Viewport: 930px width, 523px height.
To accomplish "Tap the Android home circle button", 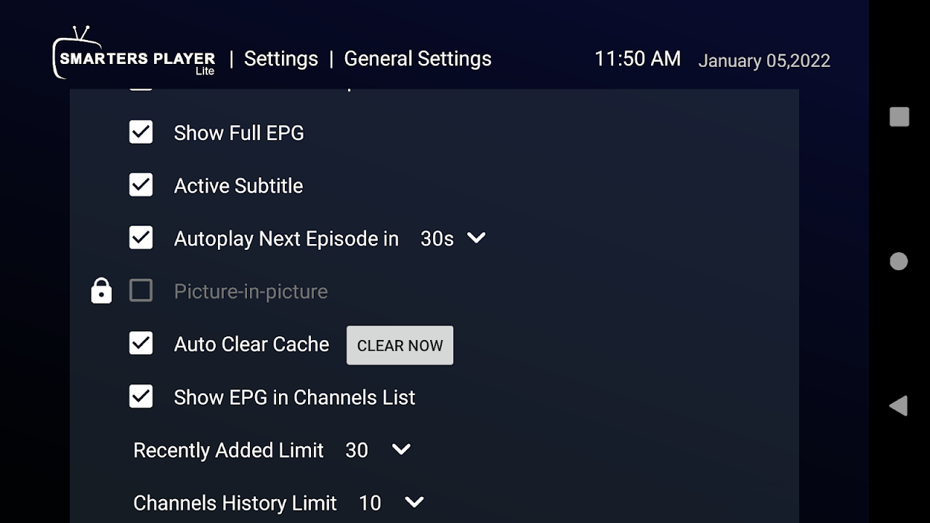I will point(899,261).
